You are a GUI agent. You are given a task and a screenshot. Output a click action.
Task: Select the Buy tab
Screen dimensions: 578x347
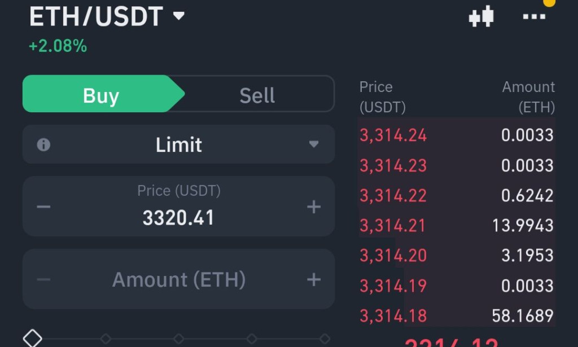[x=100, y=95]
